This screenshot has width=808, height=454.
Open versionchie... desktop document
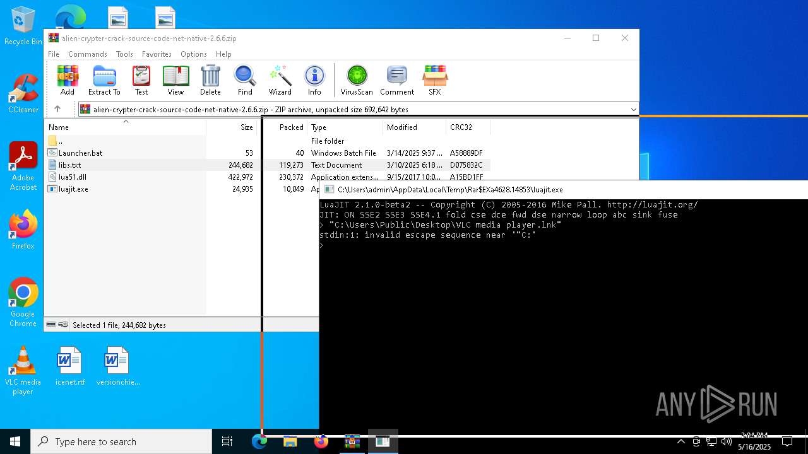tap(117, 366)
